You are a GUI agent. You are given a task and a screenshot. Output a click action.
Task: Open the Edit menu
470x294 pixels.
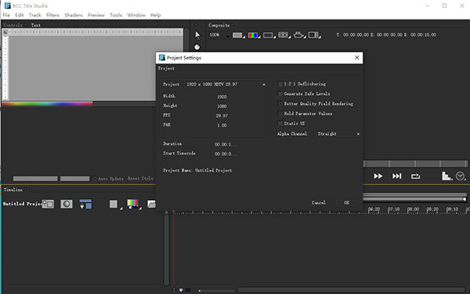tap(20, 15)
